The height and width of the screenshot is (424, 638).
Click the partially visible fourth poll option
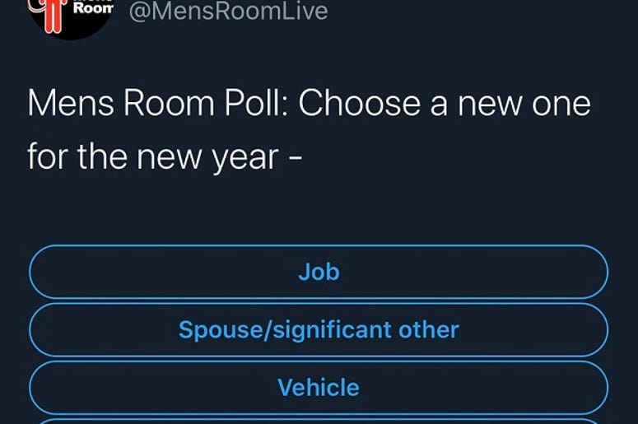click(319, 422)
